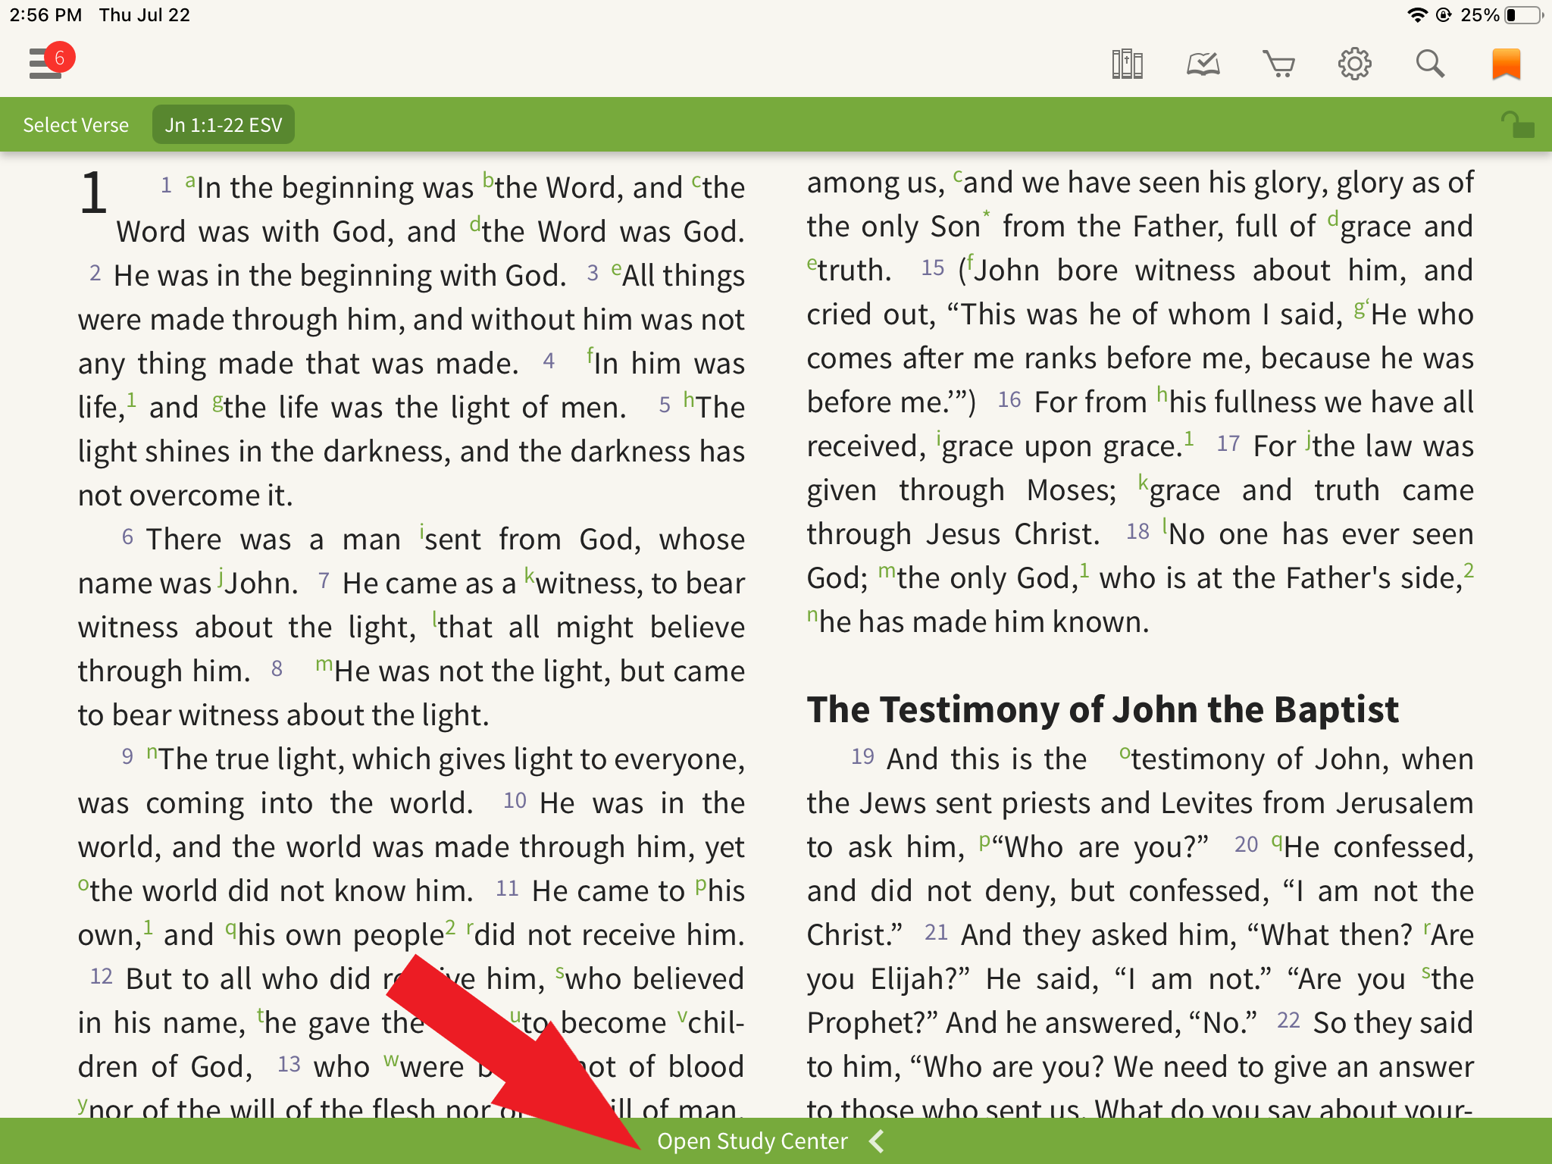Open footnote 1 after 'grace upon grace.'

[x=1189, y=437]
